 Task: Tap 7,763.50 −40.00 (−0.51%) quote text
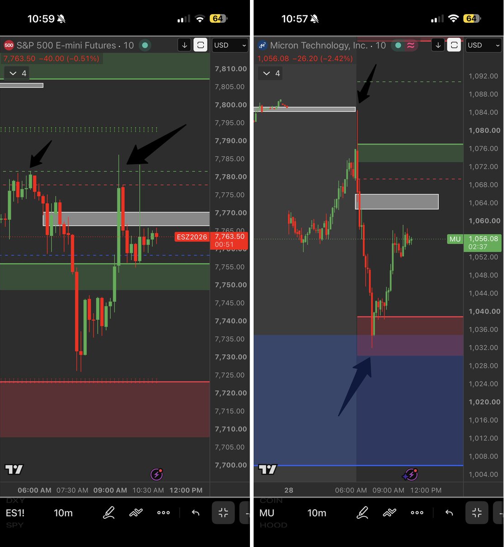[51, 59]
